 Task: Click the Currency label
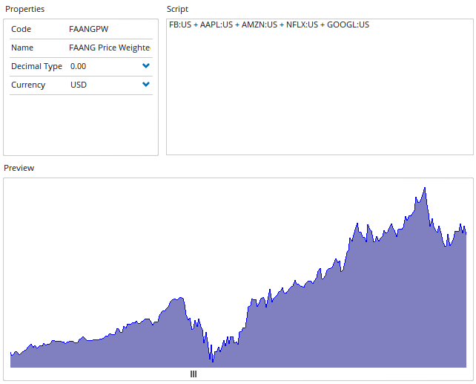pyautogui.click(x=28, y=85)
